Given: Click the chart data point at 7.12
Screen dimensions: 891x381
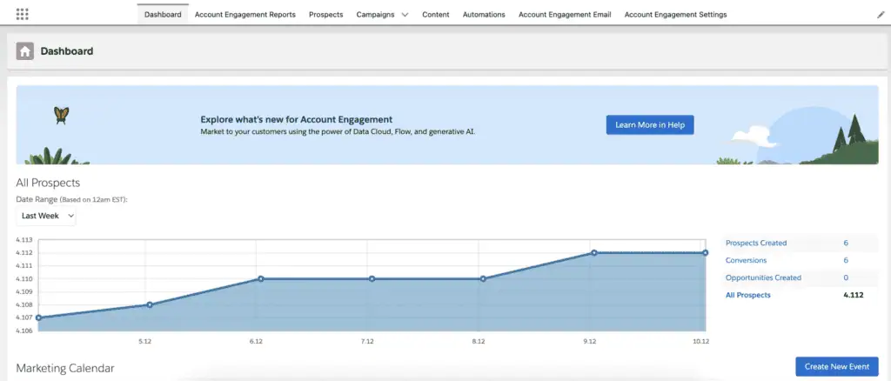Looking at the screenshot, I should tap(372, 279).
